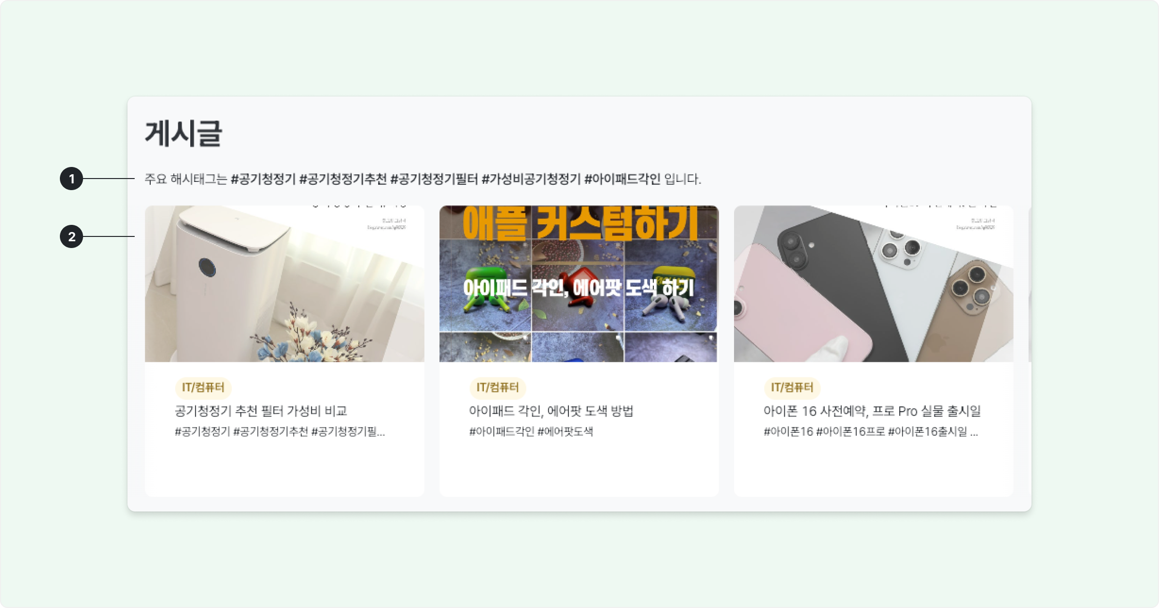This screenshot has width=1159, height=608.
Task: Open the air purifier post thumbnail
Action: click(x=284, y=284)
